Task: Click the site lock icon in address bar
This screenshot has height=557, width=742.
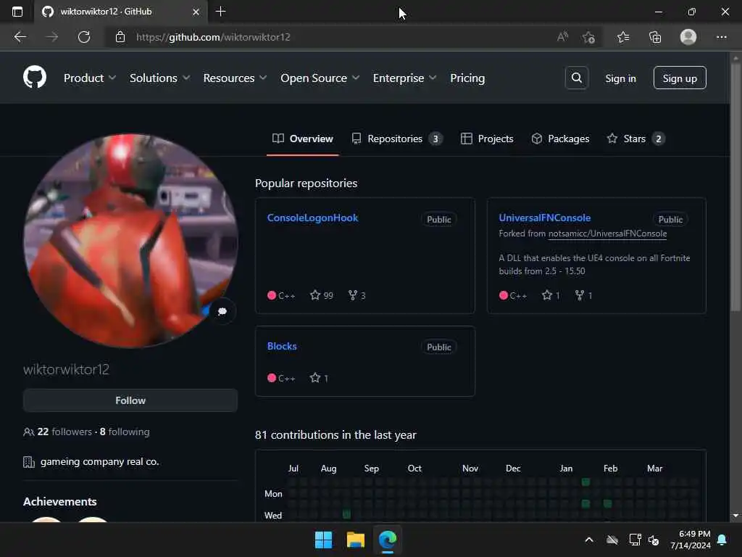Action: [120, 37]
